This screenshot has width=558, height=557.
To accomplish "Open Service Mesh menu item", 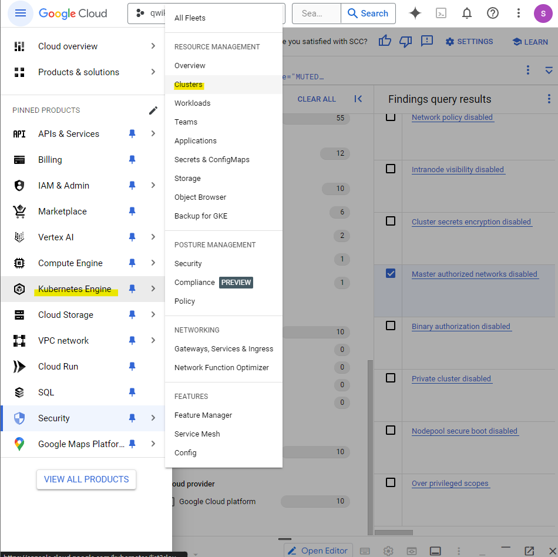I will point(223,434).
